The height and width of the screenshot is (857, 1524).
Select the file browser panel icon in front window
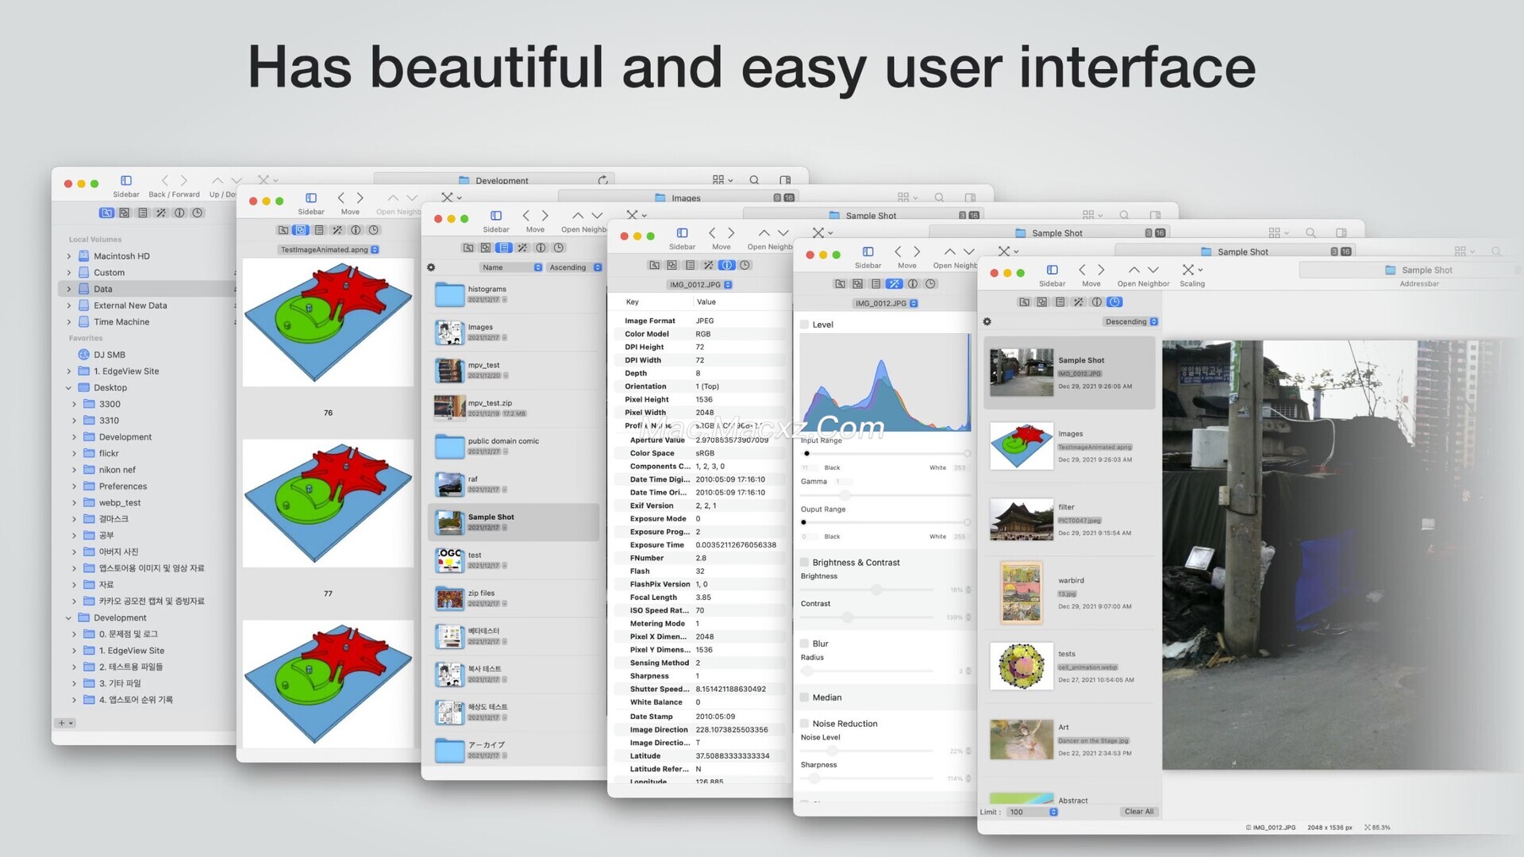(1024, 302)
